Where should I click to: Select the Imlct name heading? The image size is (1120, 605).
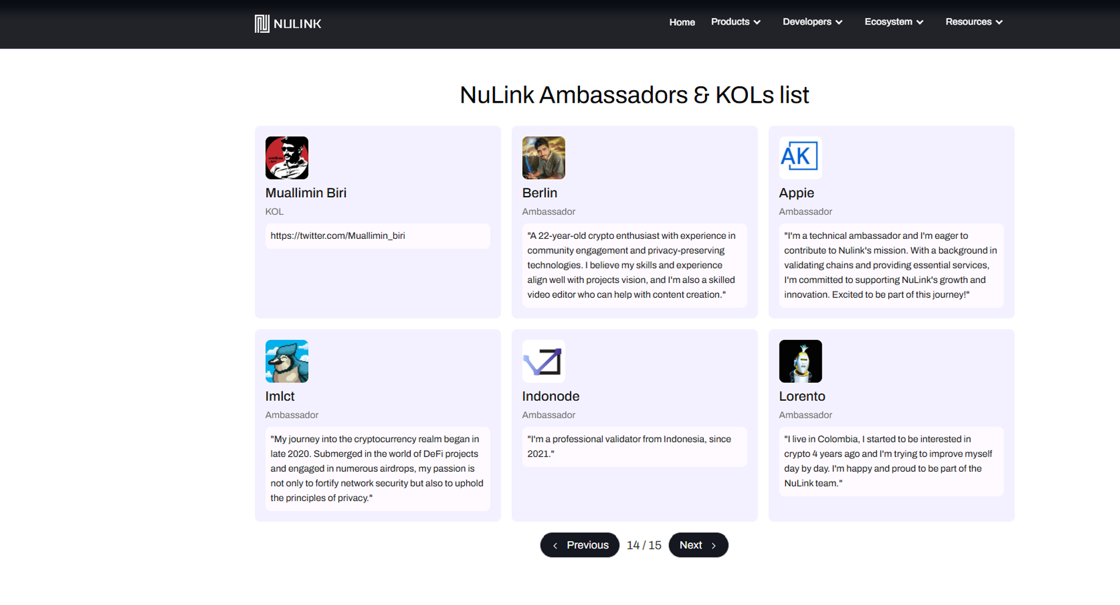(x=279, y=396)
